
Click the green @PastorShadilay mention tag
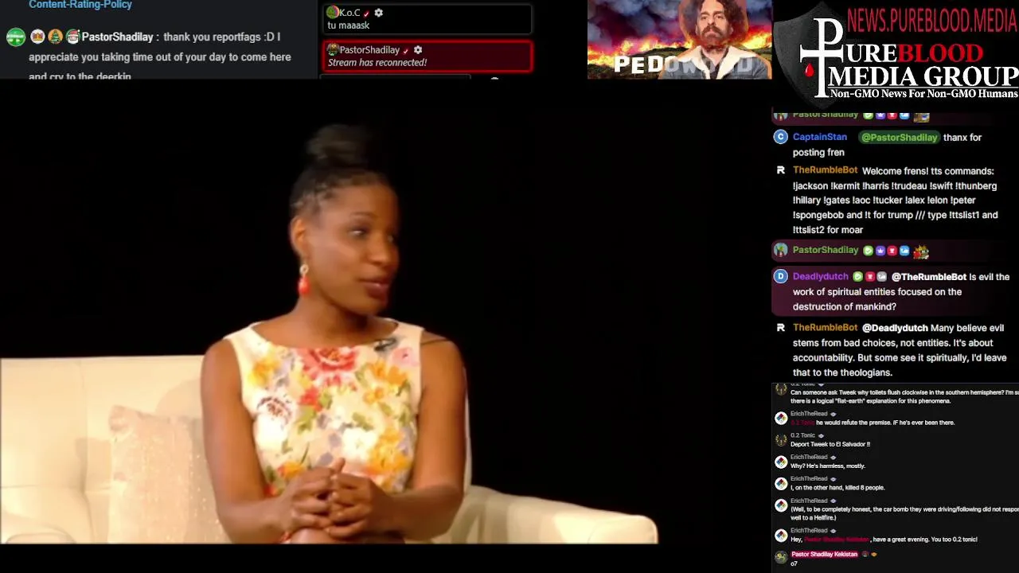click(x=899, y=138)
